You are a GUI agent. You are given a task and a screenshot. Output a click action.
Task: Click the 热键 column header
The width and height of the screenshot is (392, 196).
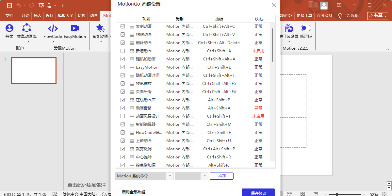point(219,19)
